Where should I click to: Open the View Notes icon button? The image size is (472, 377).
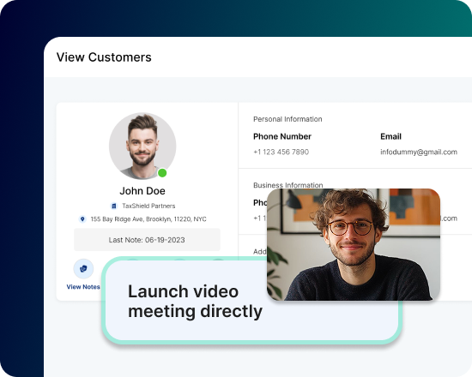click(x=83, y=268)
